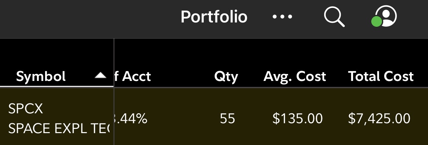
Task: Select the quantity value 55
Action: click(227, 119)
